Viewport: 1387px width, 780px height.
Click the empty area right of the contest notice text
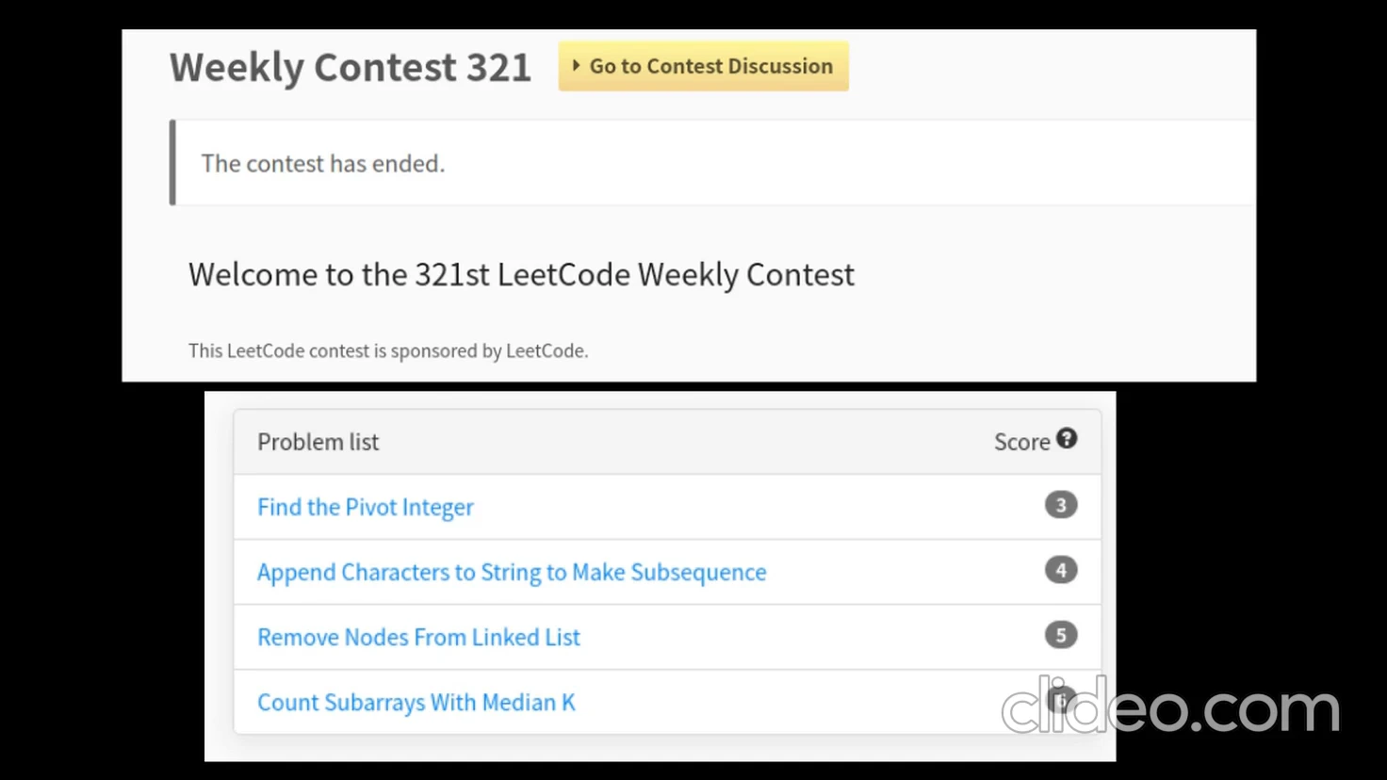click(x=848, y=162)
